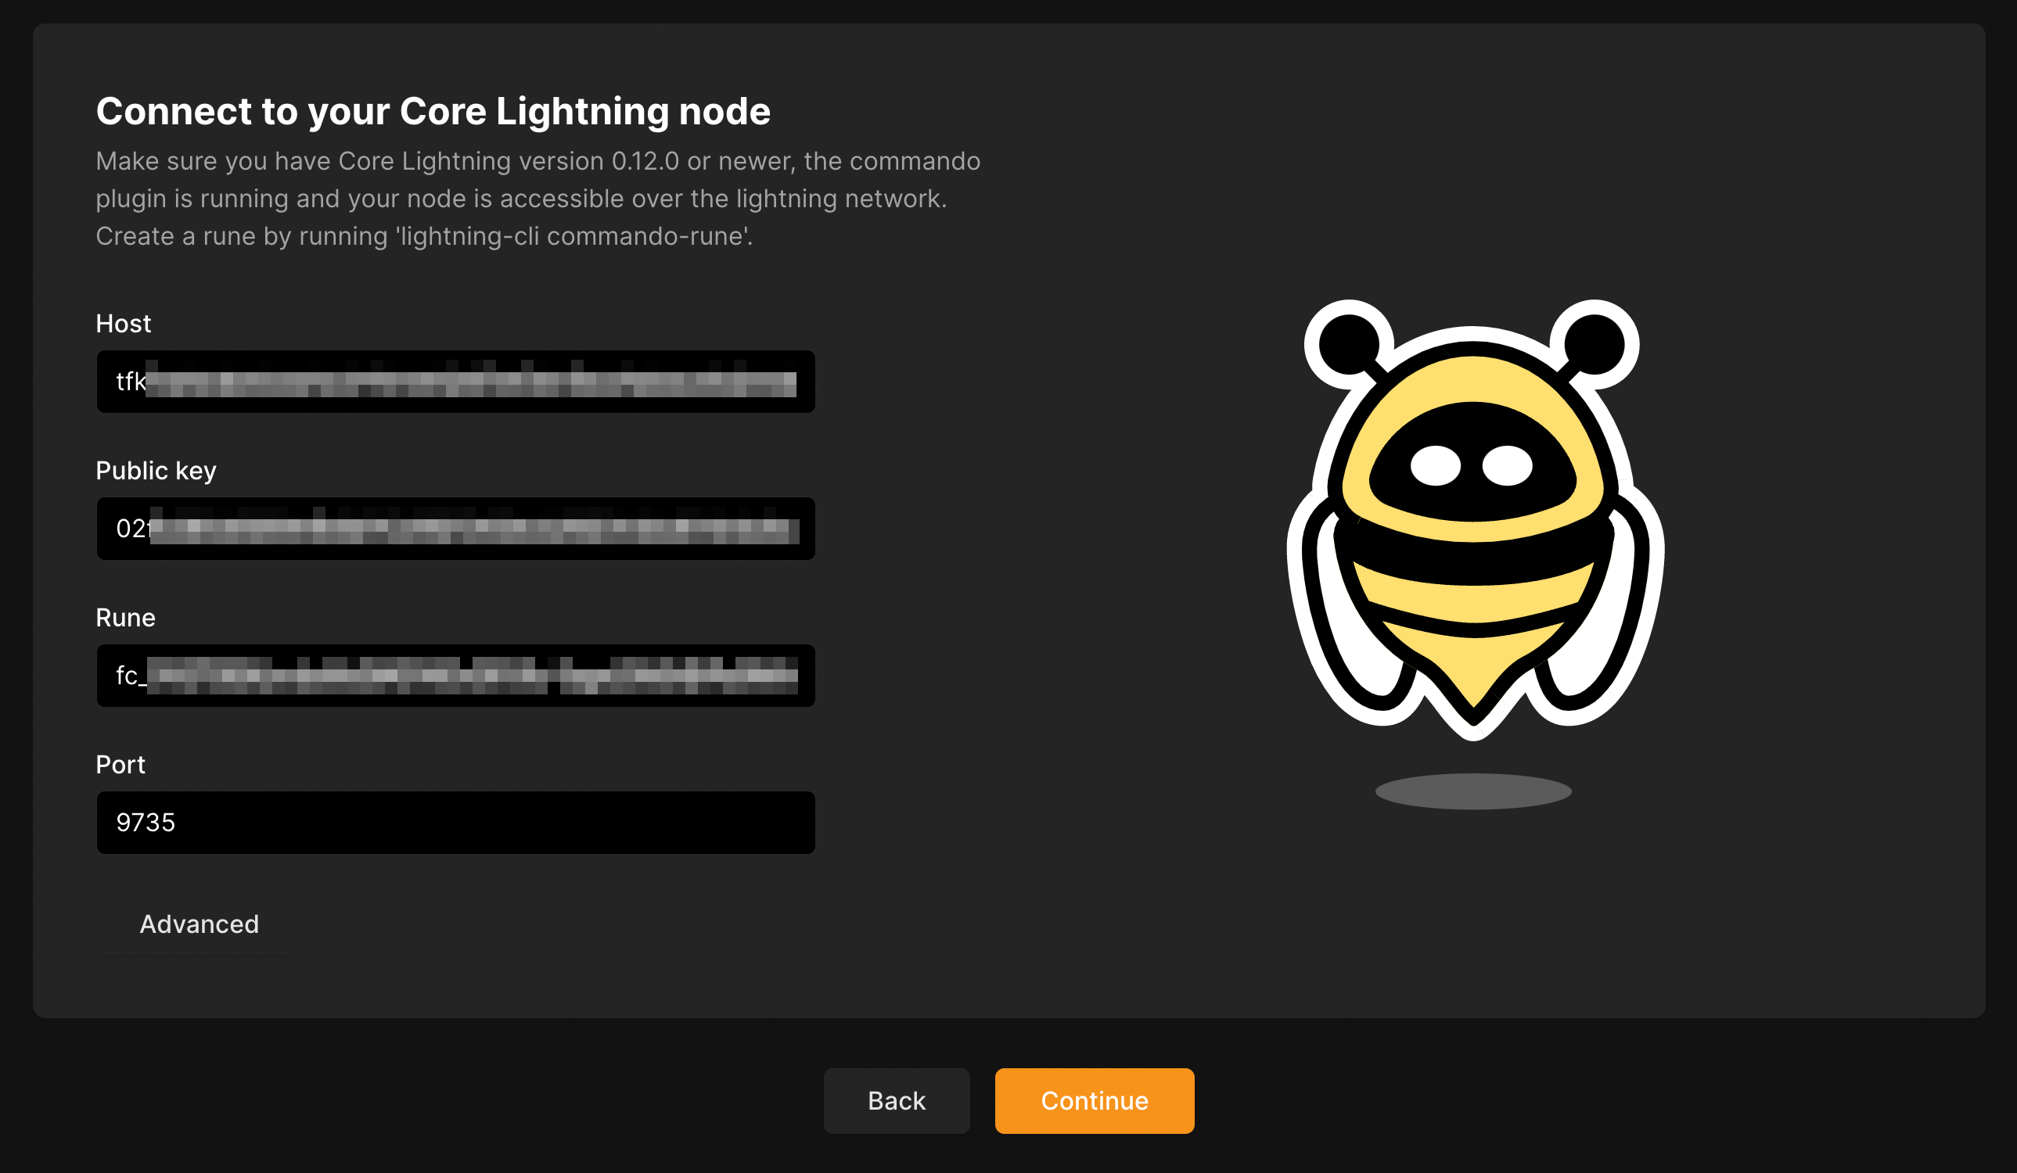Click the gray shadow beneath the bee

pyautogui.click(x=1472, y=791)
